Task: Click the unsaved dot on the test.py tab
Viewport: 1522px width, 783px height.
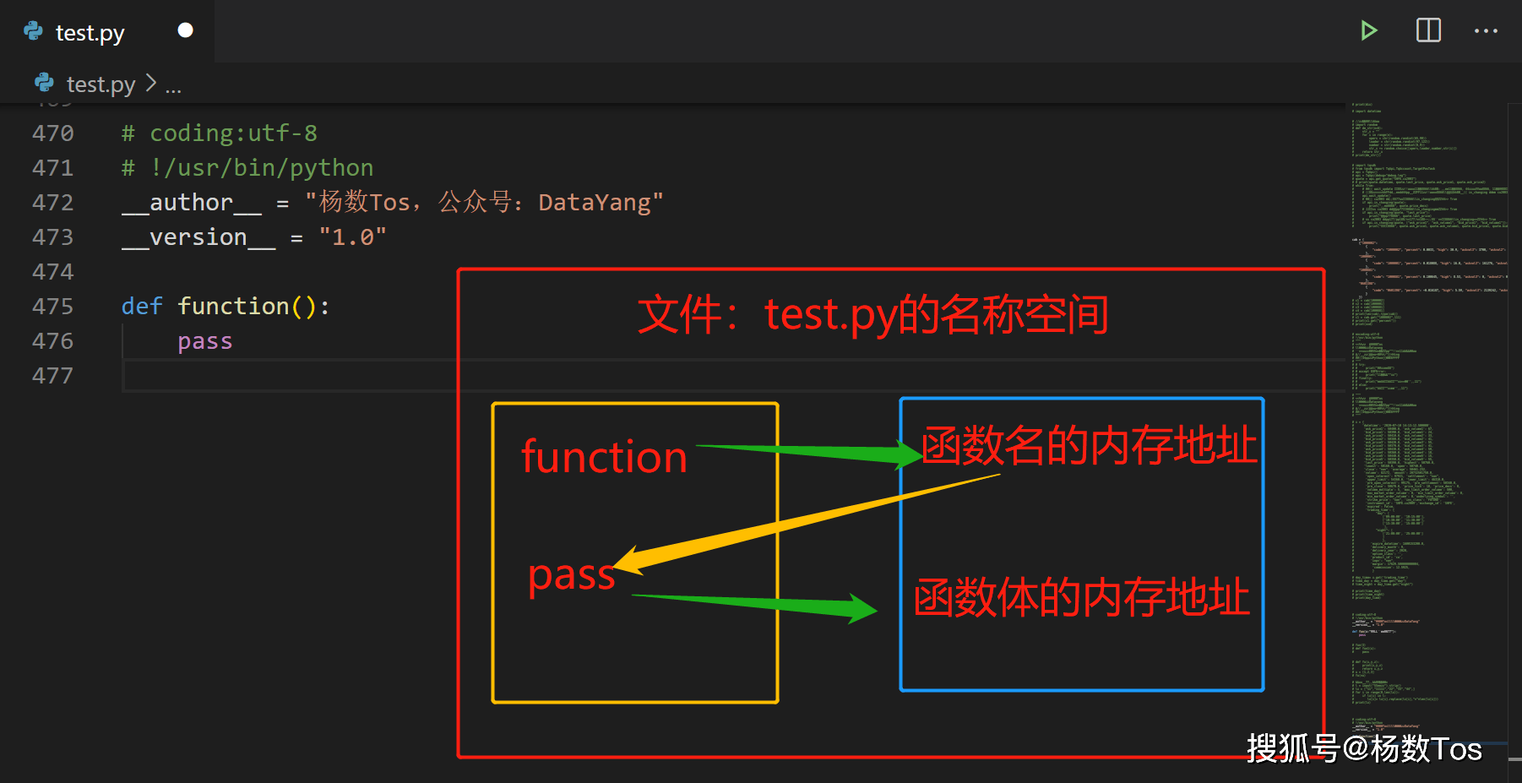Action: pos(186,31)
